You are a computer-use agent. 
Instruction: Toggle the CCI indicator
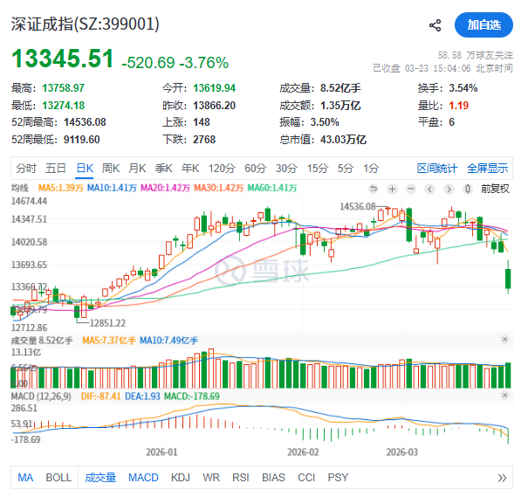[x=306, y=478]
